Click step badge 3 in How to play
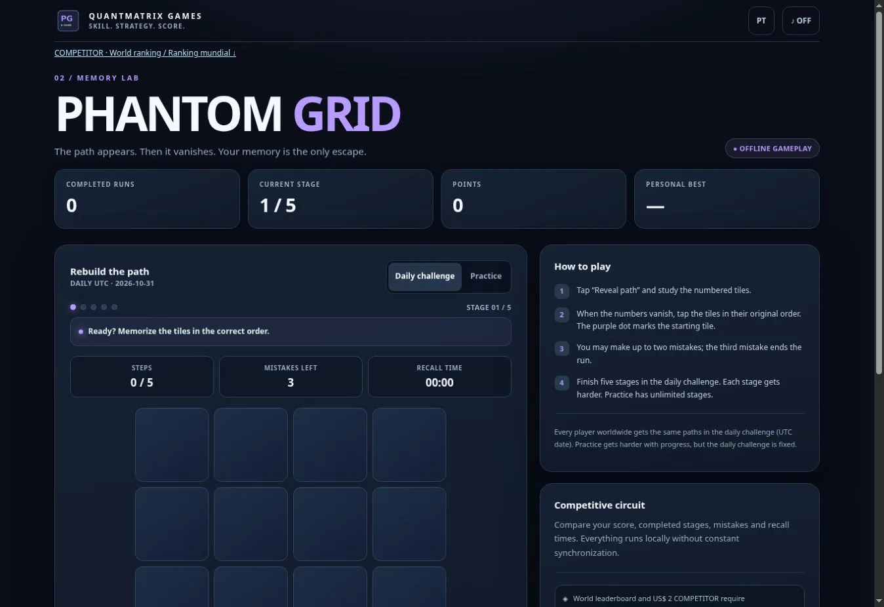The height and width of the screenshot is (607, 884). (x=561, y=348)
